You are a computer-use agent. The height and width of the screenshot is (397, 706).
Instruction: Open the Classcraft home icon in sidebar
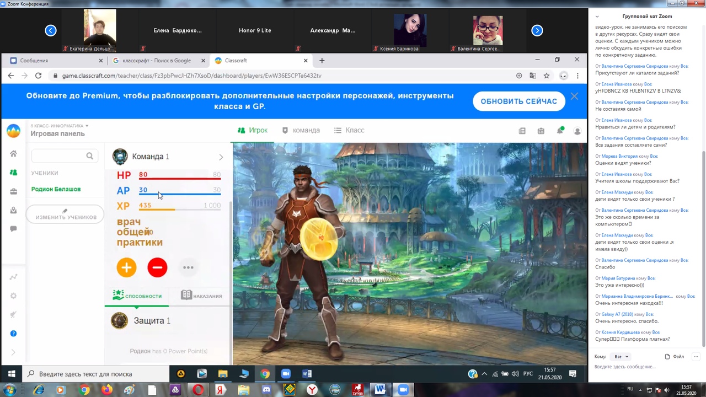(13, 154)
